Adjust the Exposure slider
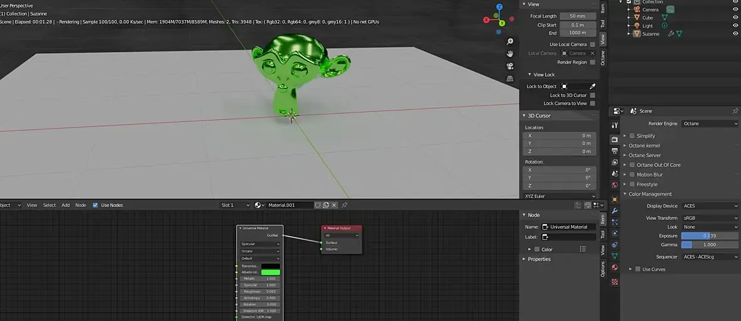 coord(710,236)
